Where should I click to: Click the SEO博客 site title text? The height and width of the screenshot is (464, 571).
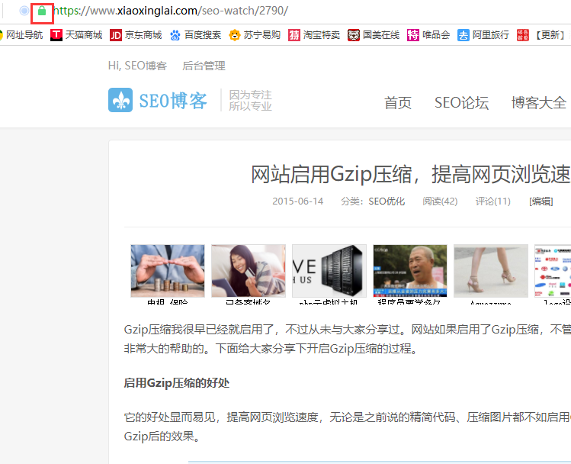click(x=173, y=101)
